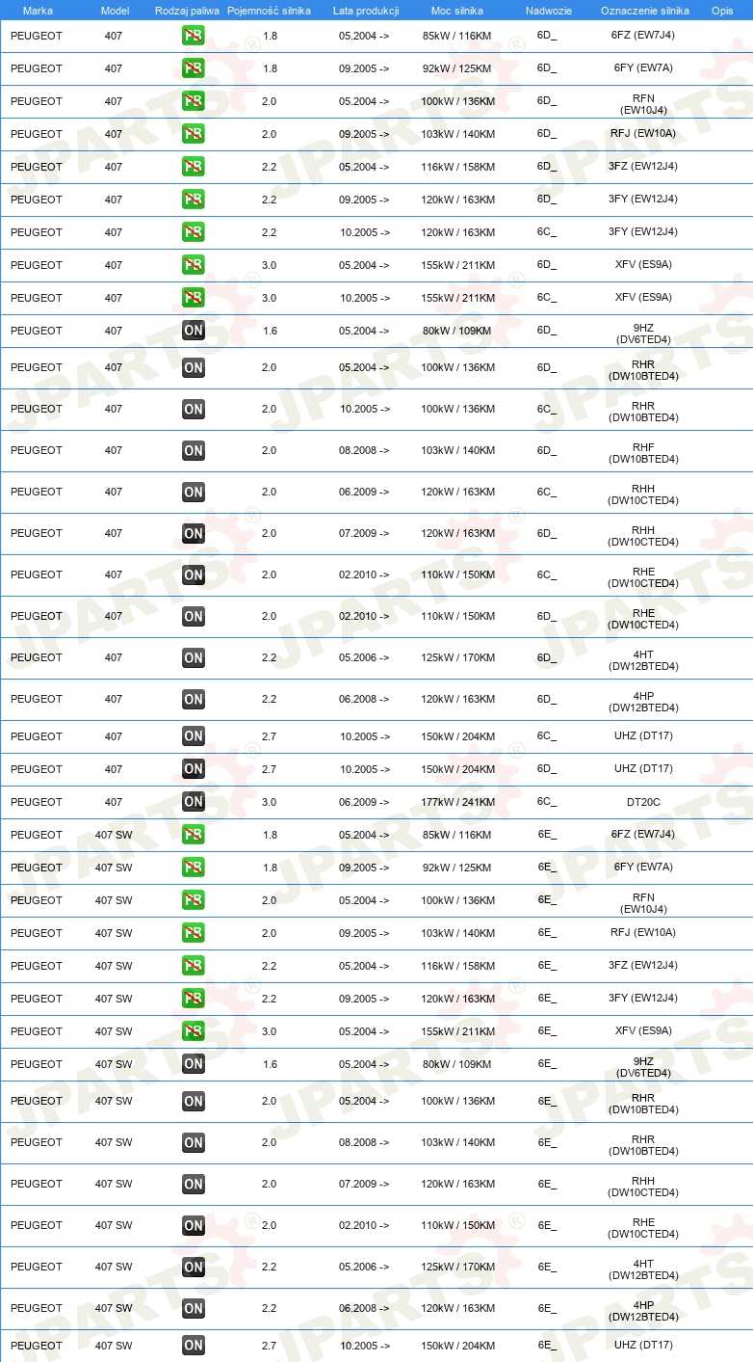Click '125kW / 170KM' in the 407 SW row
The height and width of the screenshot is (1362, 753).
tap(458, 1267)
